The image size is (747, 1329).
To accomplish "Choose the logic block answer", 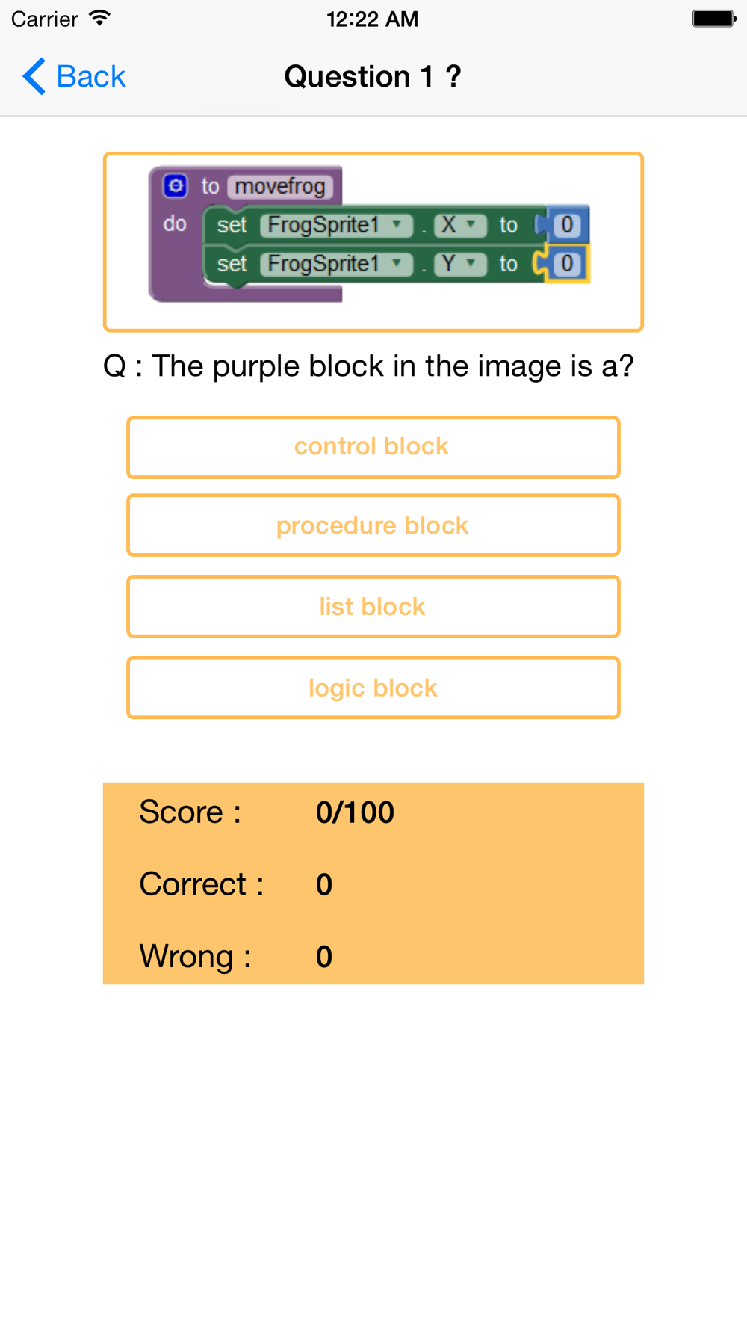I will coord(373,688).
